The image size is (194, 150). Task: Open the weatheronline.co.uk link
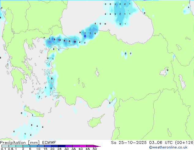point(168,147)
